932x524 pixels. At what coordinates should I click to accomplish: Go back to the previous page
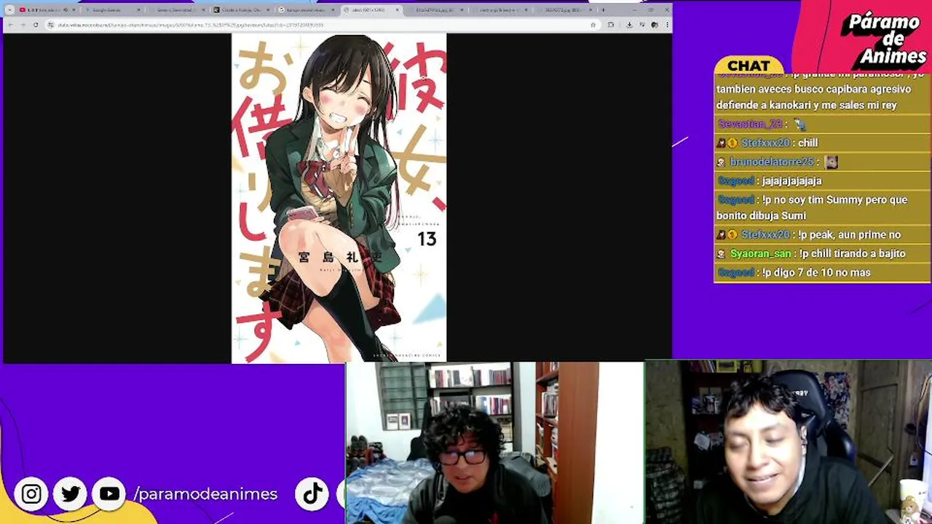pos(10,25)
